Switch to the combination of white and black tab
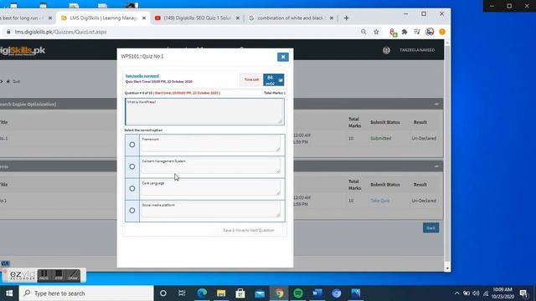536x301 pixels. [x=290, y=18]
